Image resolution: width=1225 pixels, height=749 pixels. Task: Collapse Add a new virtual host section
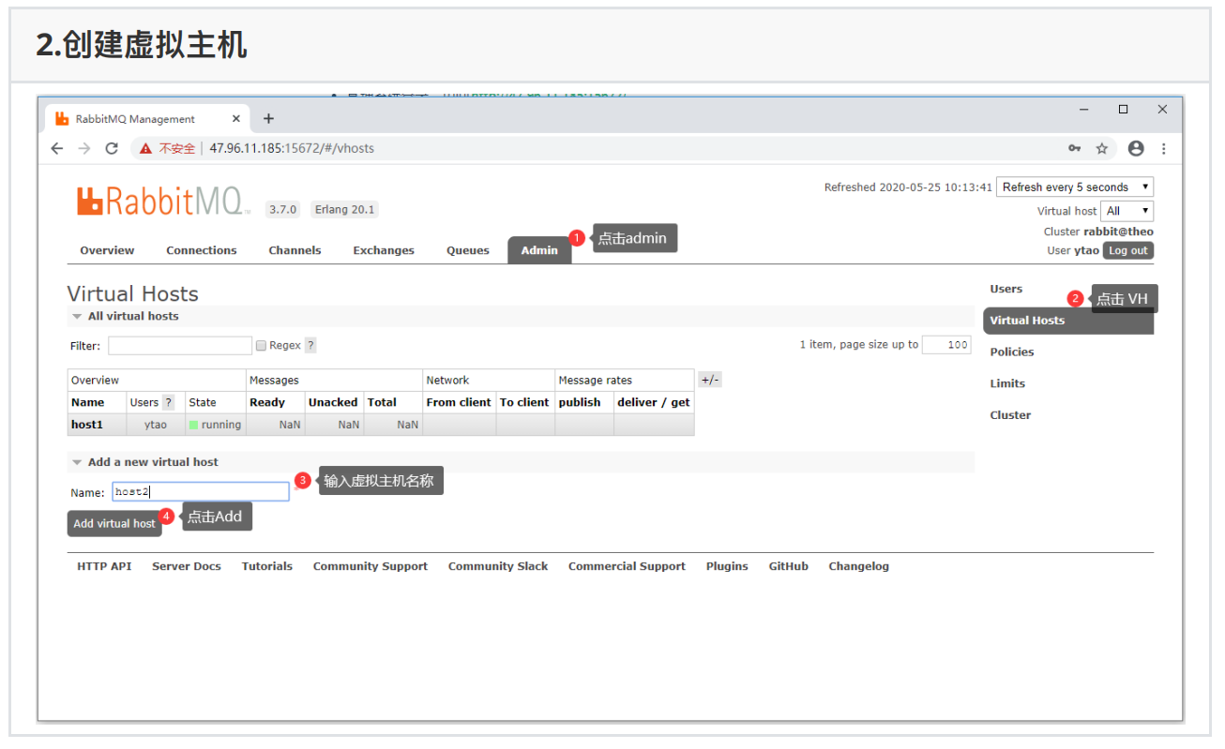77,462
